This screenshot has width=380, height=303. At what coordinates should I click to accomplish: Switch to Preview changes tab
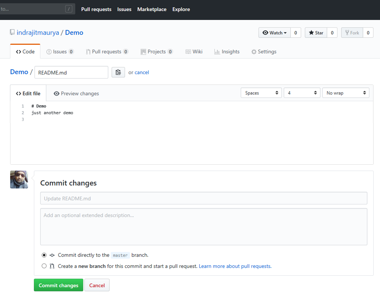[76, 93]
